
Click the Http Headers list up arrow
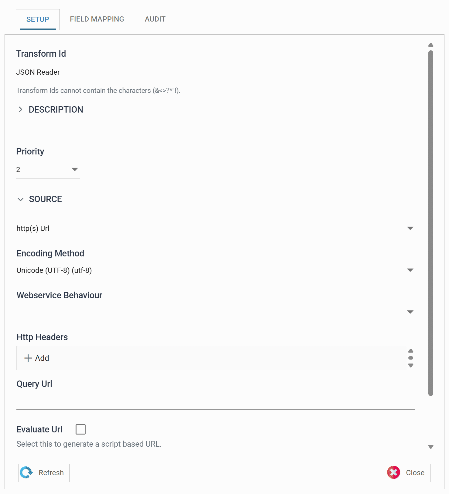click(x=411, y=350)
